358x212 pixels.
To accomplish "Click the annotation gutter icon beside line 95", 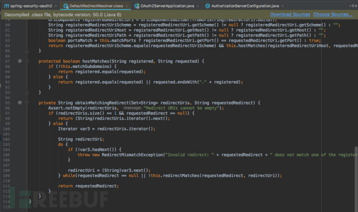I will pyautogui.click(x=20, y=102).
